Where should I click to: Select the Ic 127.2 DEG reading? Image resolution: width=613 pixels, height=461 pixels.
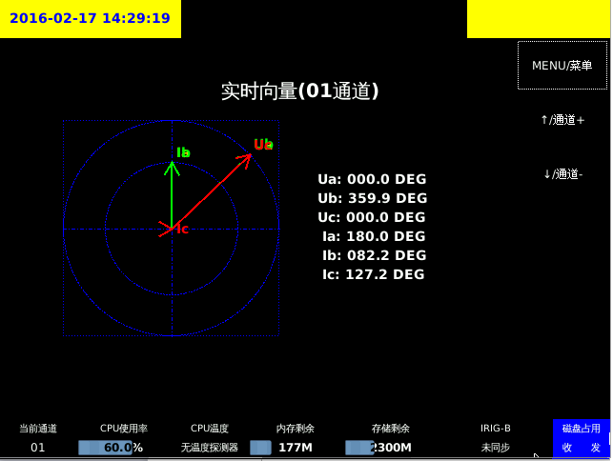click(x=372, y=274)
